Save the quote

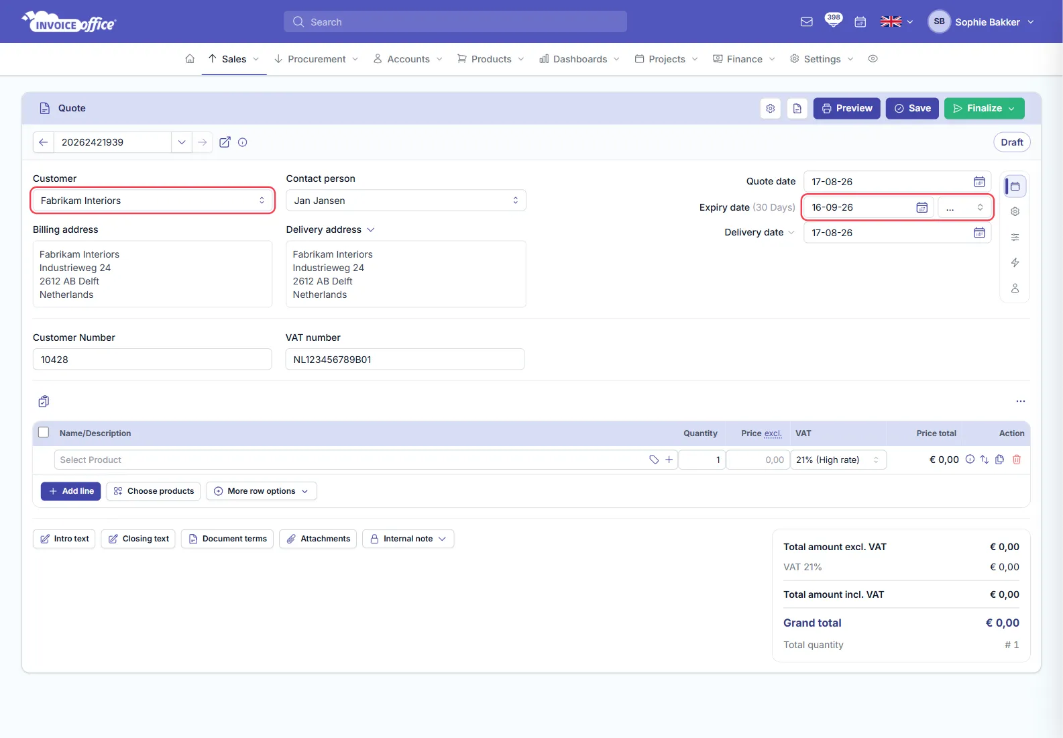click(x=912, y=109)
